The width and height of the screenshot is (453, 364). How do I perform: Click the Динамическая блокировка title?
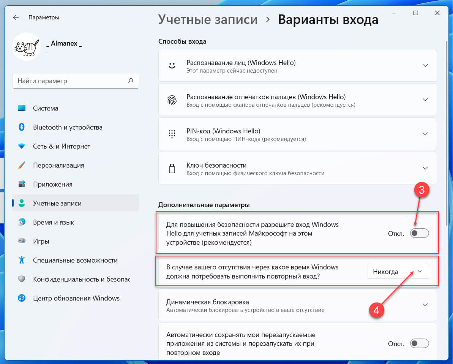tap(207, 302)
